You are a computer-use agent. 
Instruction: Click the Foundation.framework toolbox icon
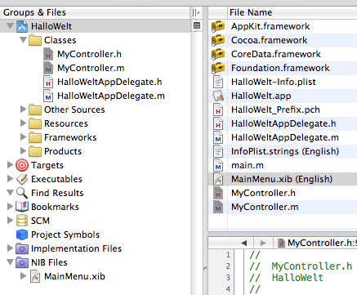[x=218, y=68]
